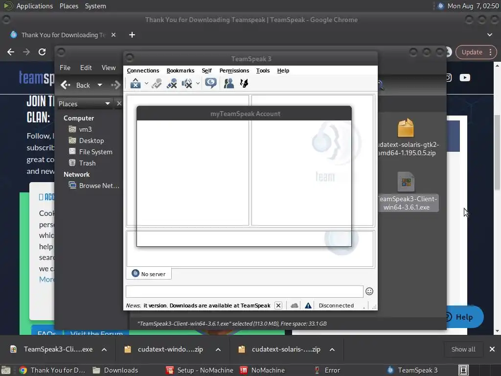Click the show desktop icon in taskbar
The height and width of the screenshot is (376, 501).
[6, 370]
